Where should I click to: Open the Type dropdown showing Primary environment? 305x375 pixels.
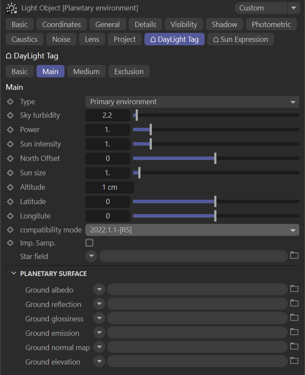(192, 102)
